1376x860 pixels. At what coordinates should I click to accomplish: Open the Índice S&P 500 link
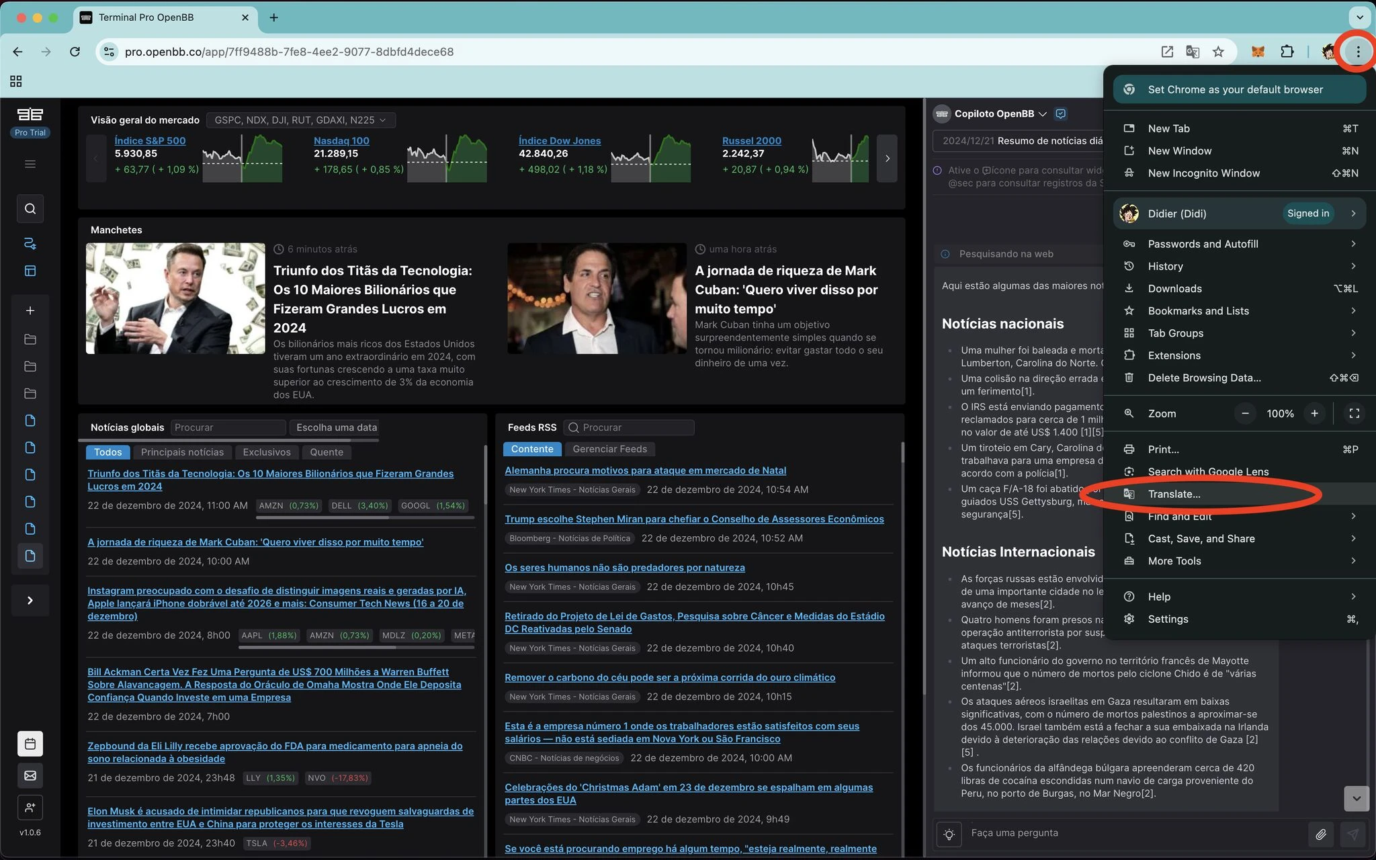click(150, 140)
